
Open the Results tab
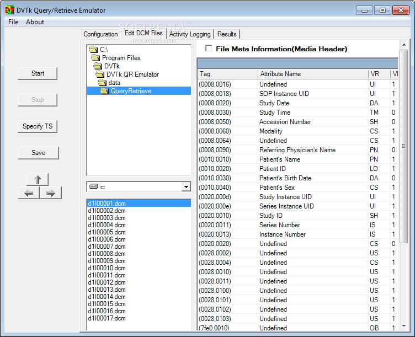(x=227, y=34)
